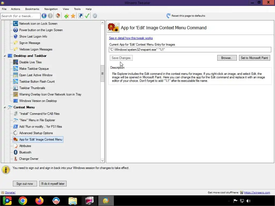Click the tree scrollbar thumb
275x206 pixels.
click(102, 73)
